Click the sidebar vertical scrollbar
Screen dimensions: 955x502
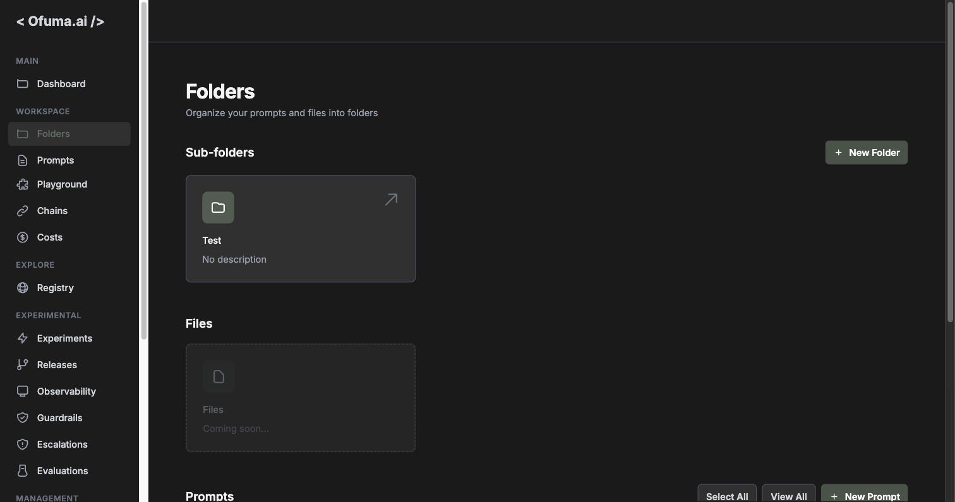(x=144, y=170)
